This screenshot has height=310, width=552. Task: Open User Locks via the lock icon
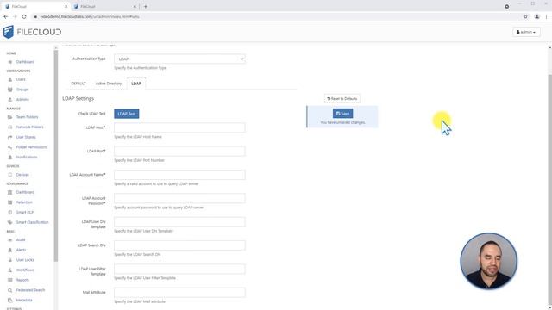click(9, 260)
